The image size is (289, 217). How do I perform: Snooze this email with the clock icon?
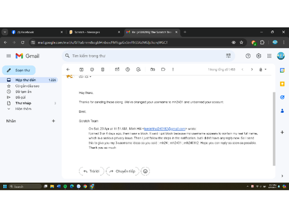(x=128, y=69)
